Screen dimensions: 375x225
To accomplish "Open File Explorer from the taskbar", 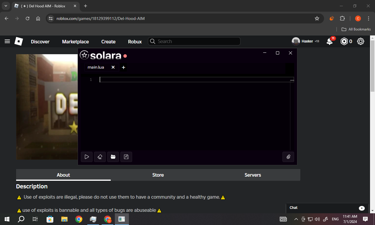I will [x=64, y=219].
